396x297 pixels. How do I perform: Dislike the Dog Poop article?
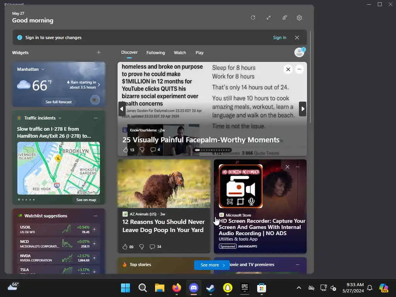142,246
